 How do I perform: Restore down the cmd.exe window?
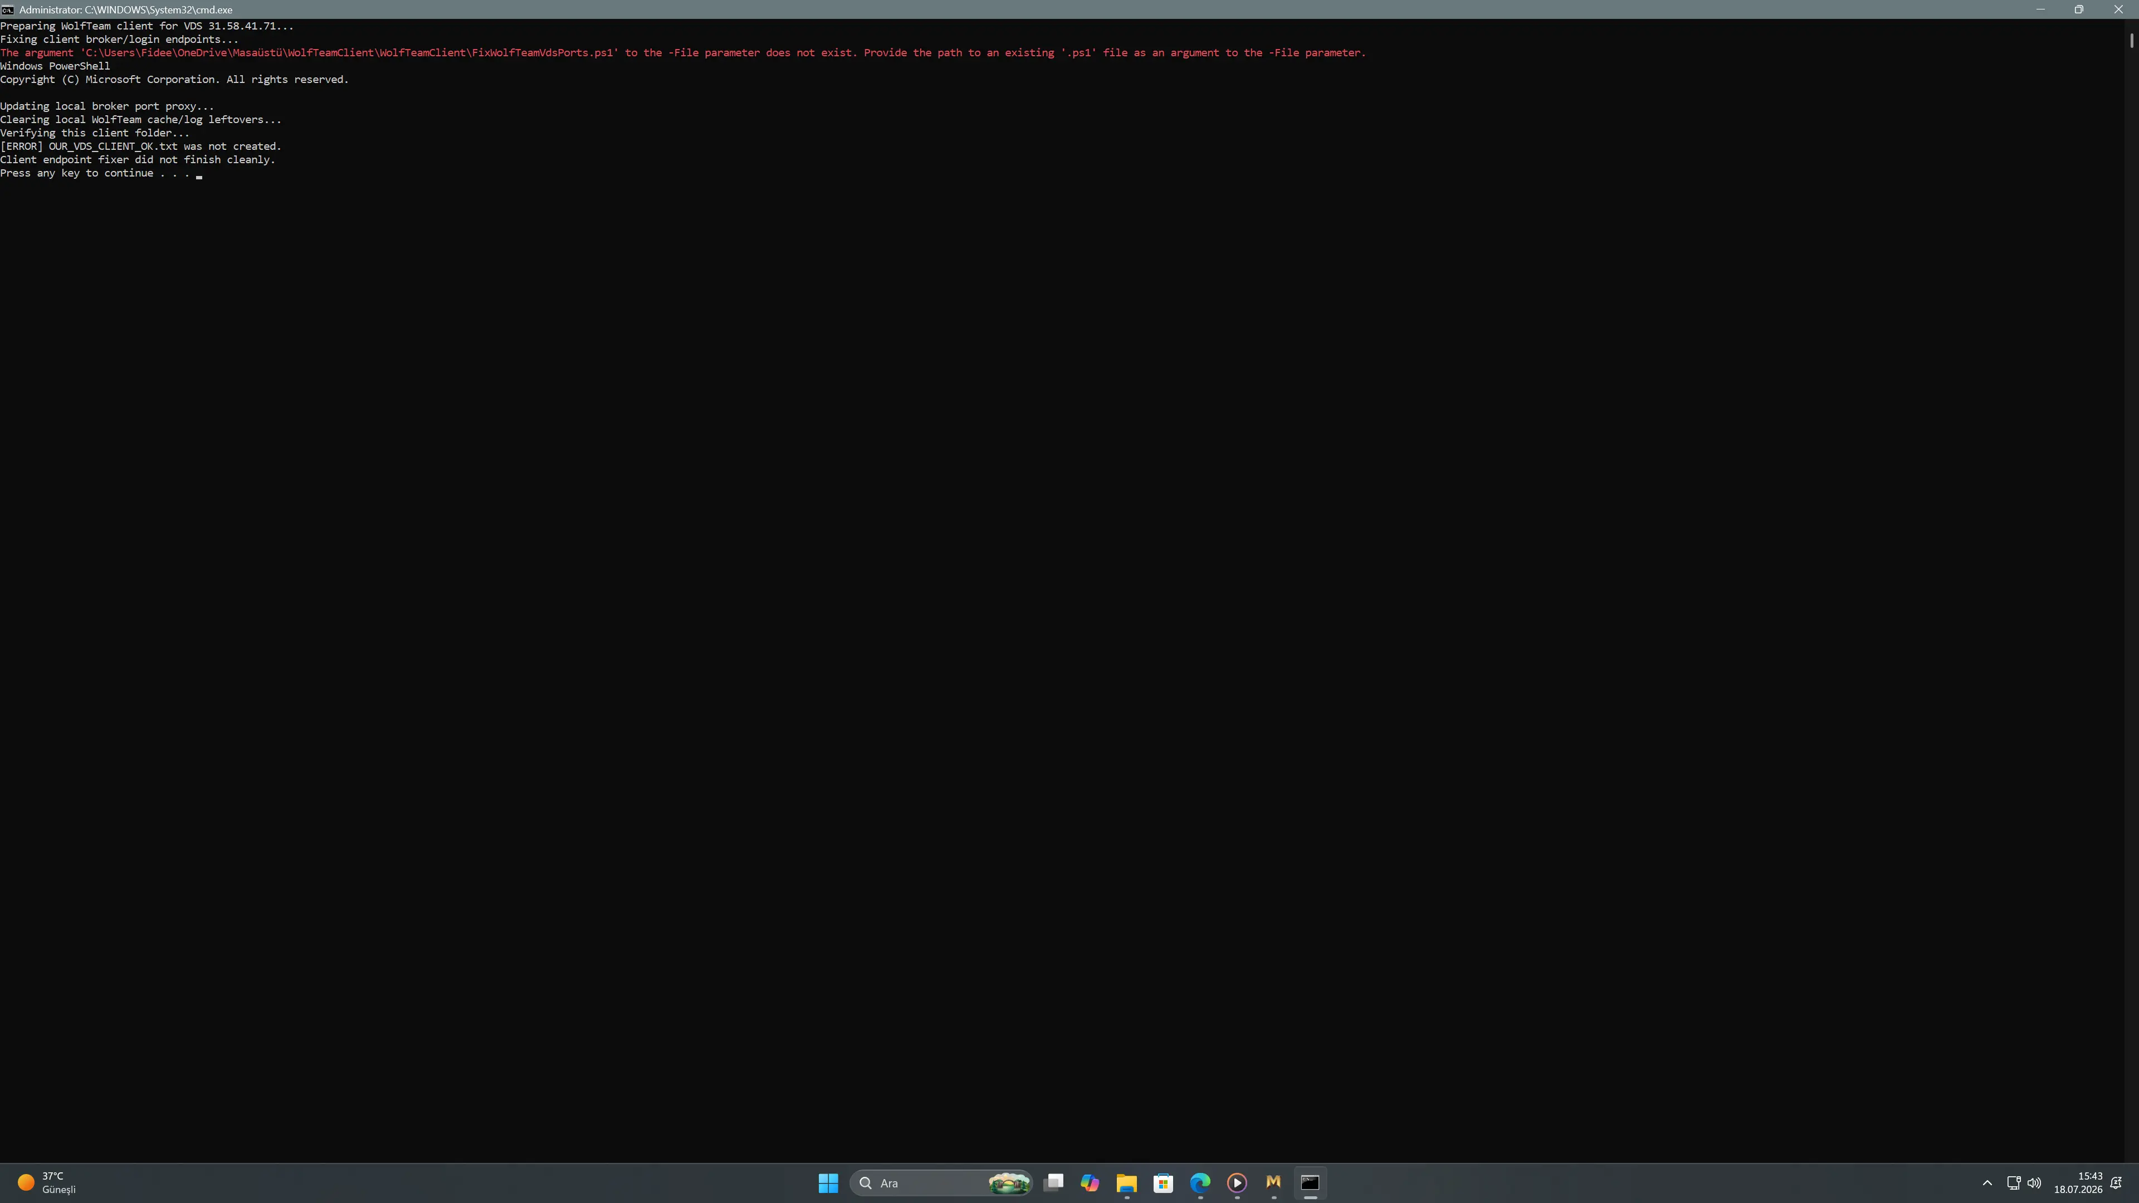pyautogui.click(x=2078, y=9)
